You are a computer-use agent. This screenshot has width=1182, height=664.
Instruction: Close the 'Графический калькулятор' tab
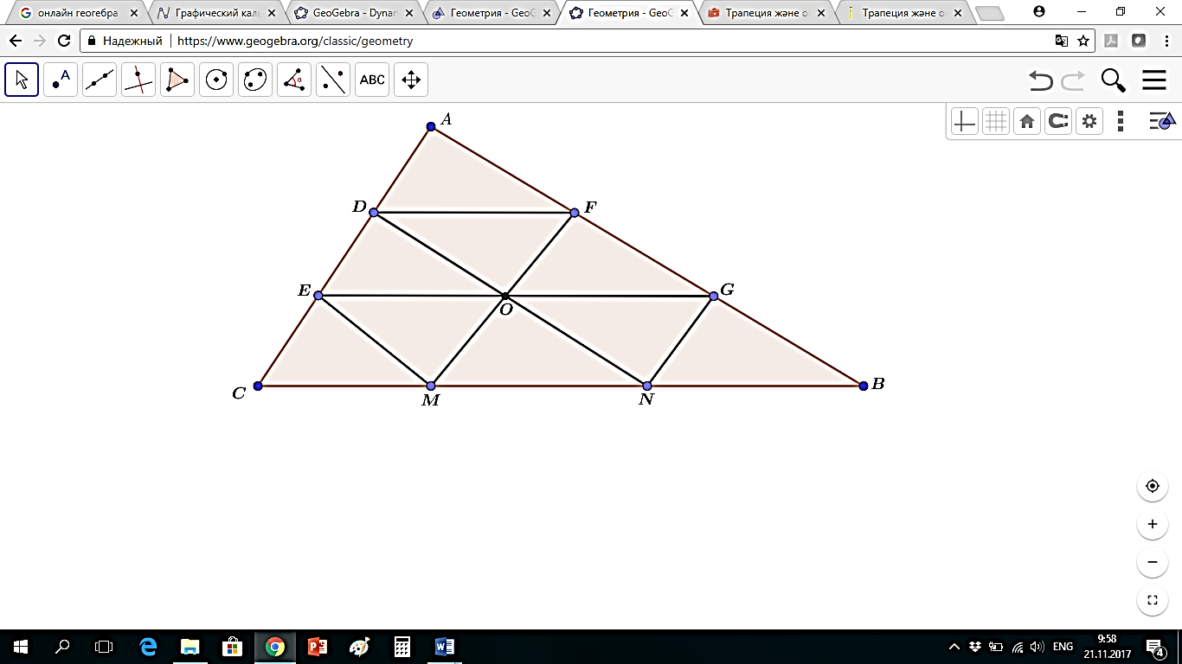[x=271, y=14]
